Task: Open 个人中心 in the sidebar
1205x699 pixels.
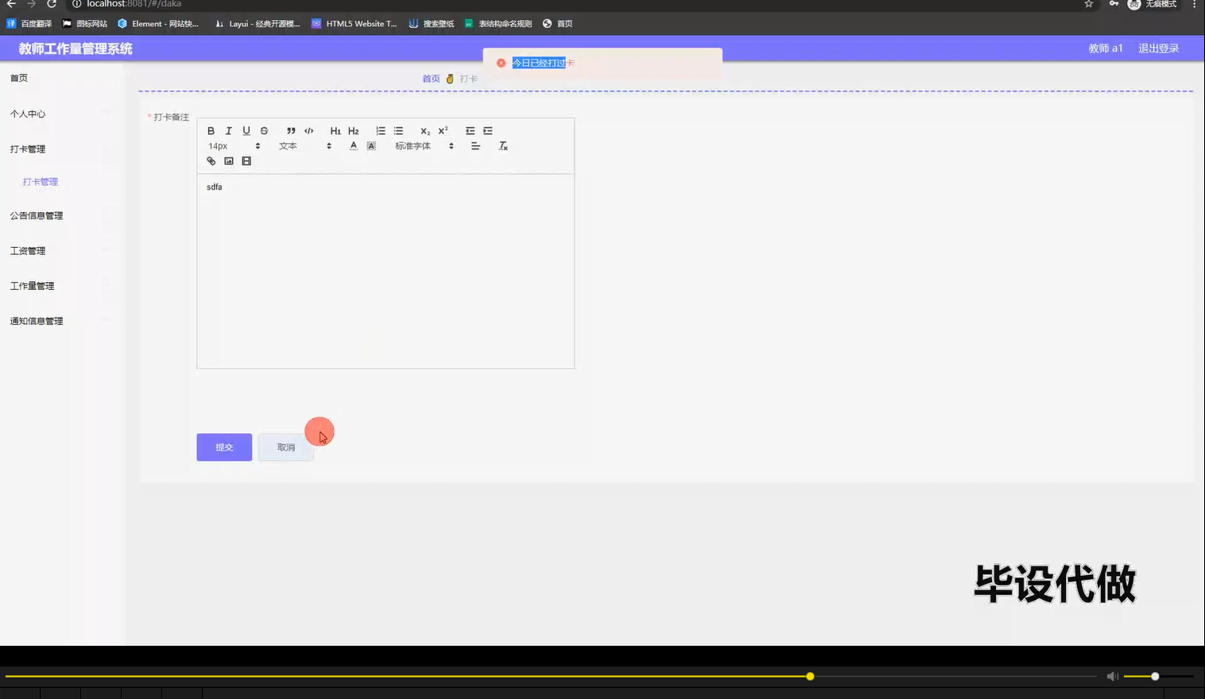Action: point(28,114)
